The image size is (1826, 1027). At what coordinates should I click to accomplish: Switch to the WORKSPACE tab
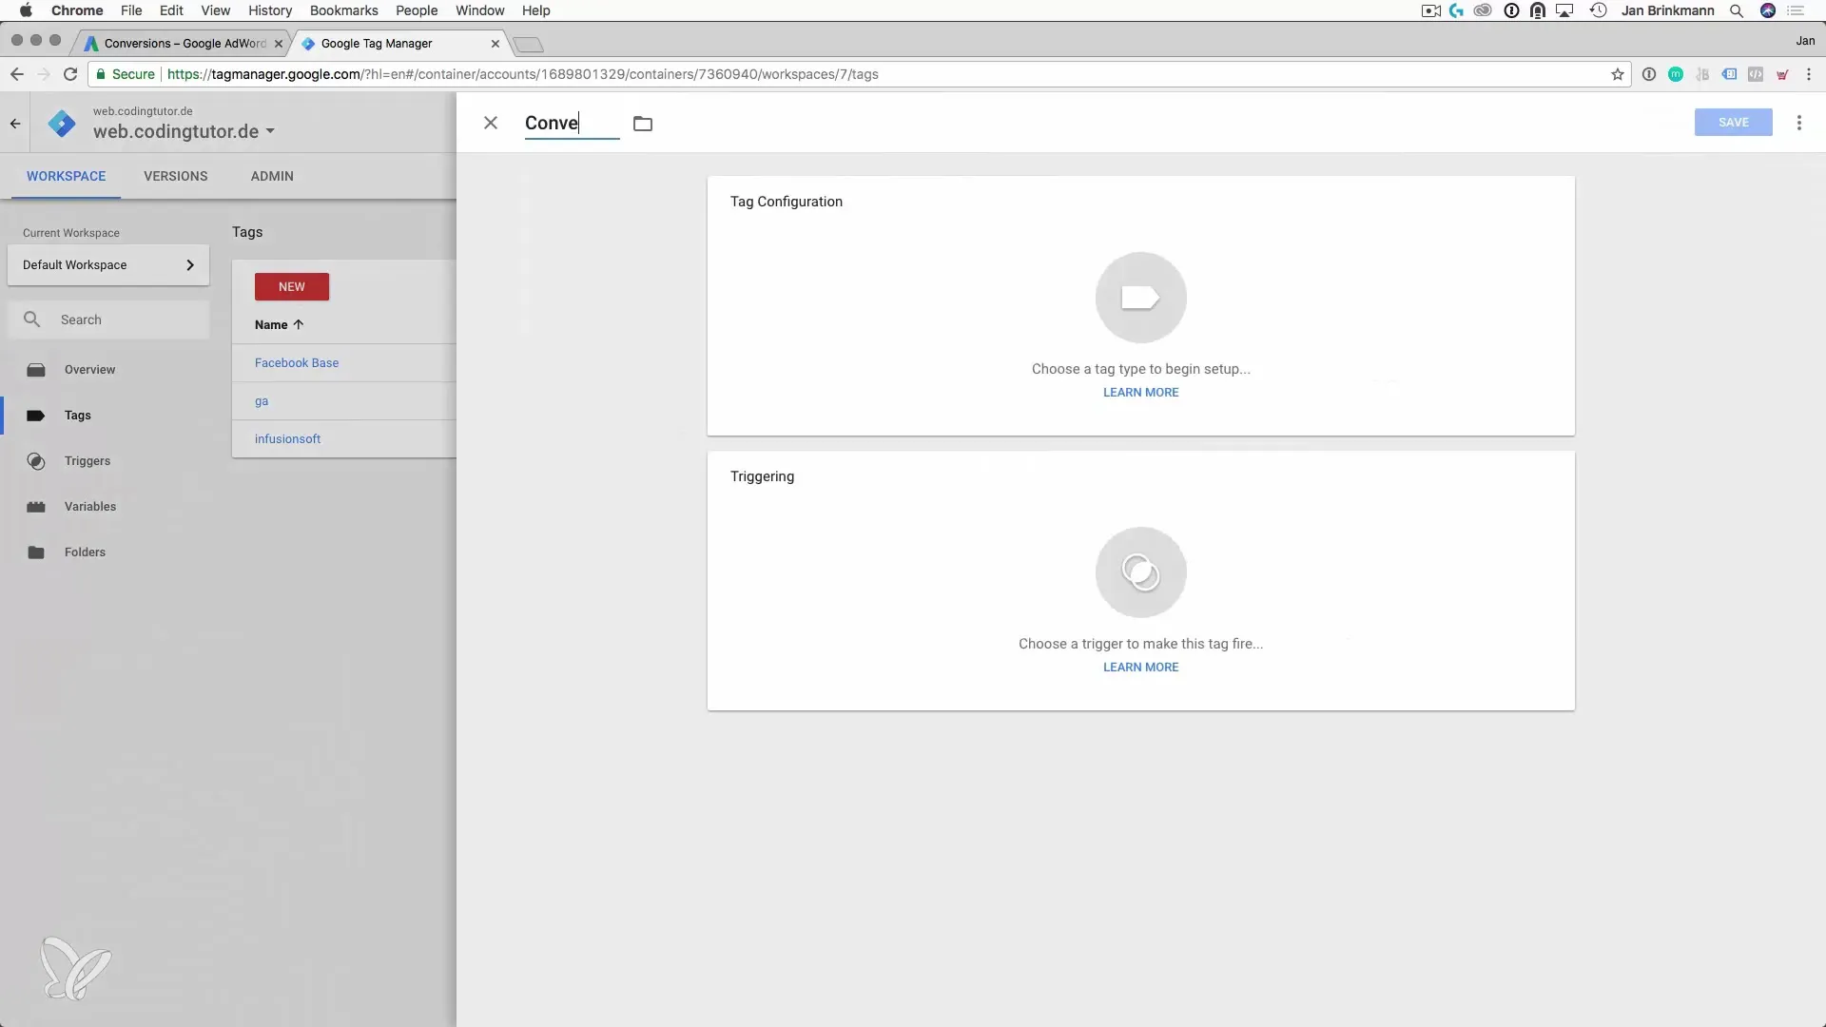click(x=66, y=176)
